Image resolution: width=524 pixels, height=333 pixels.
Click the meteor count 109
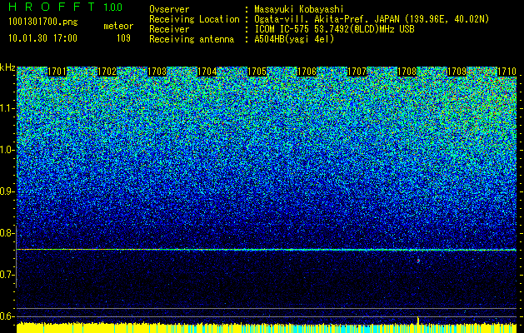(123, 38)
